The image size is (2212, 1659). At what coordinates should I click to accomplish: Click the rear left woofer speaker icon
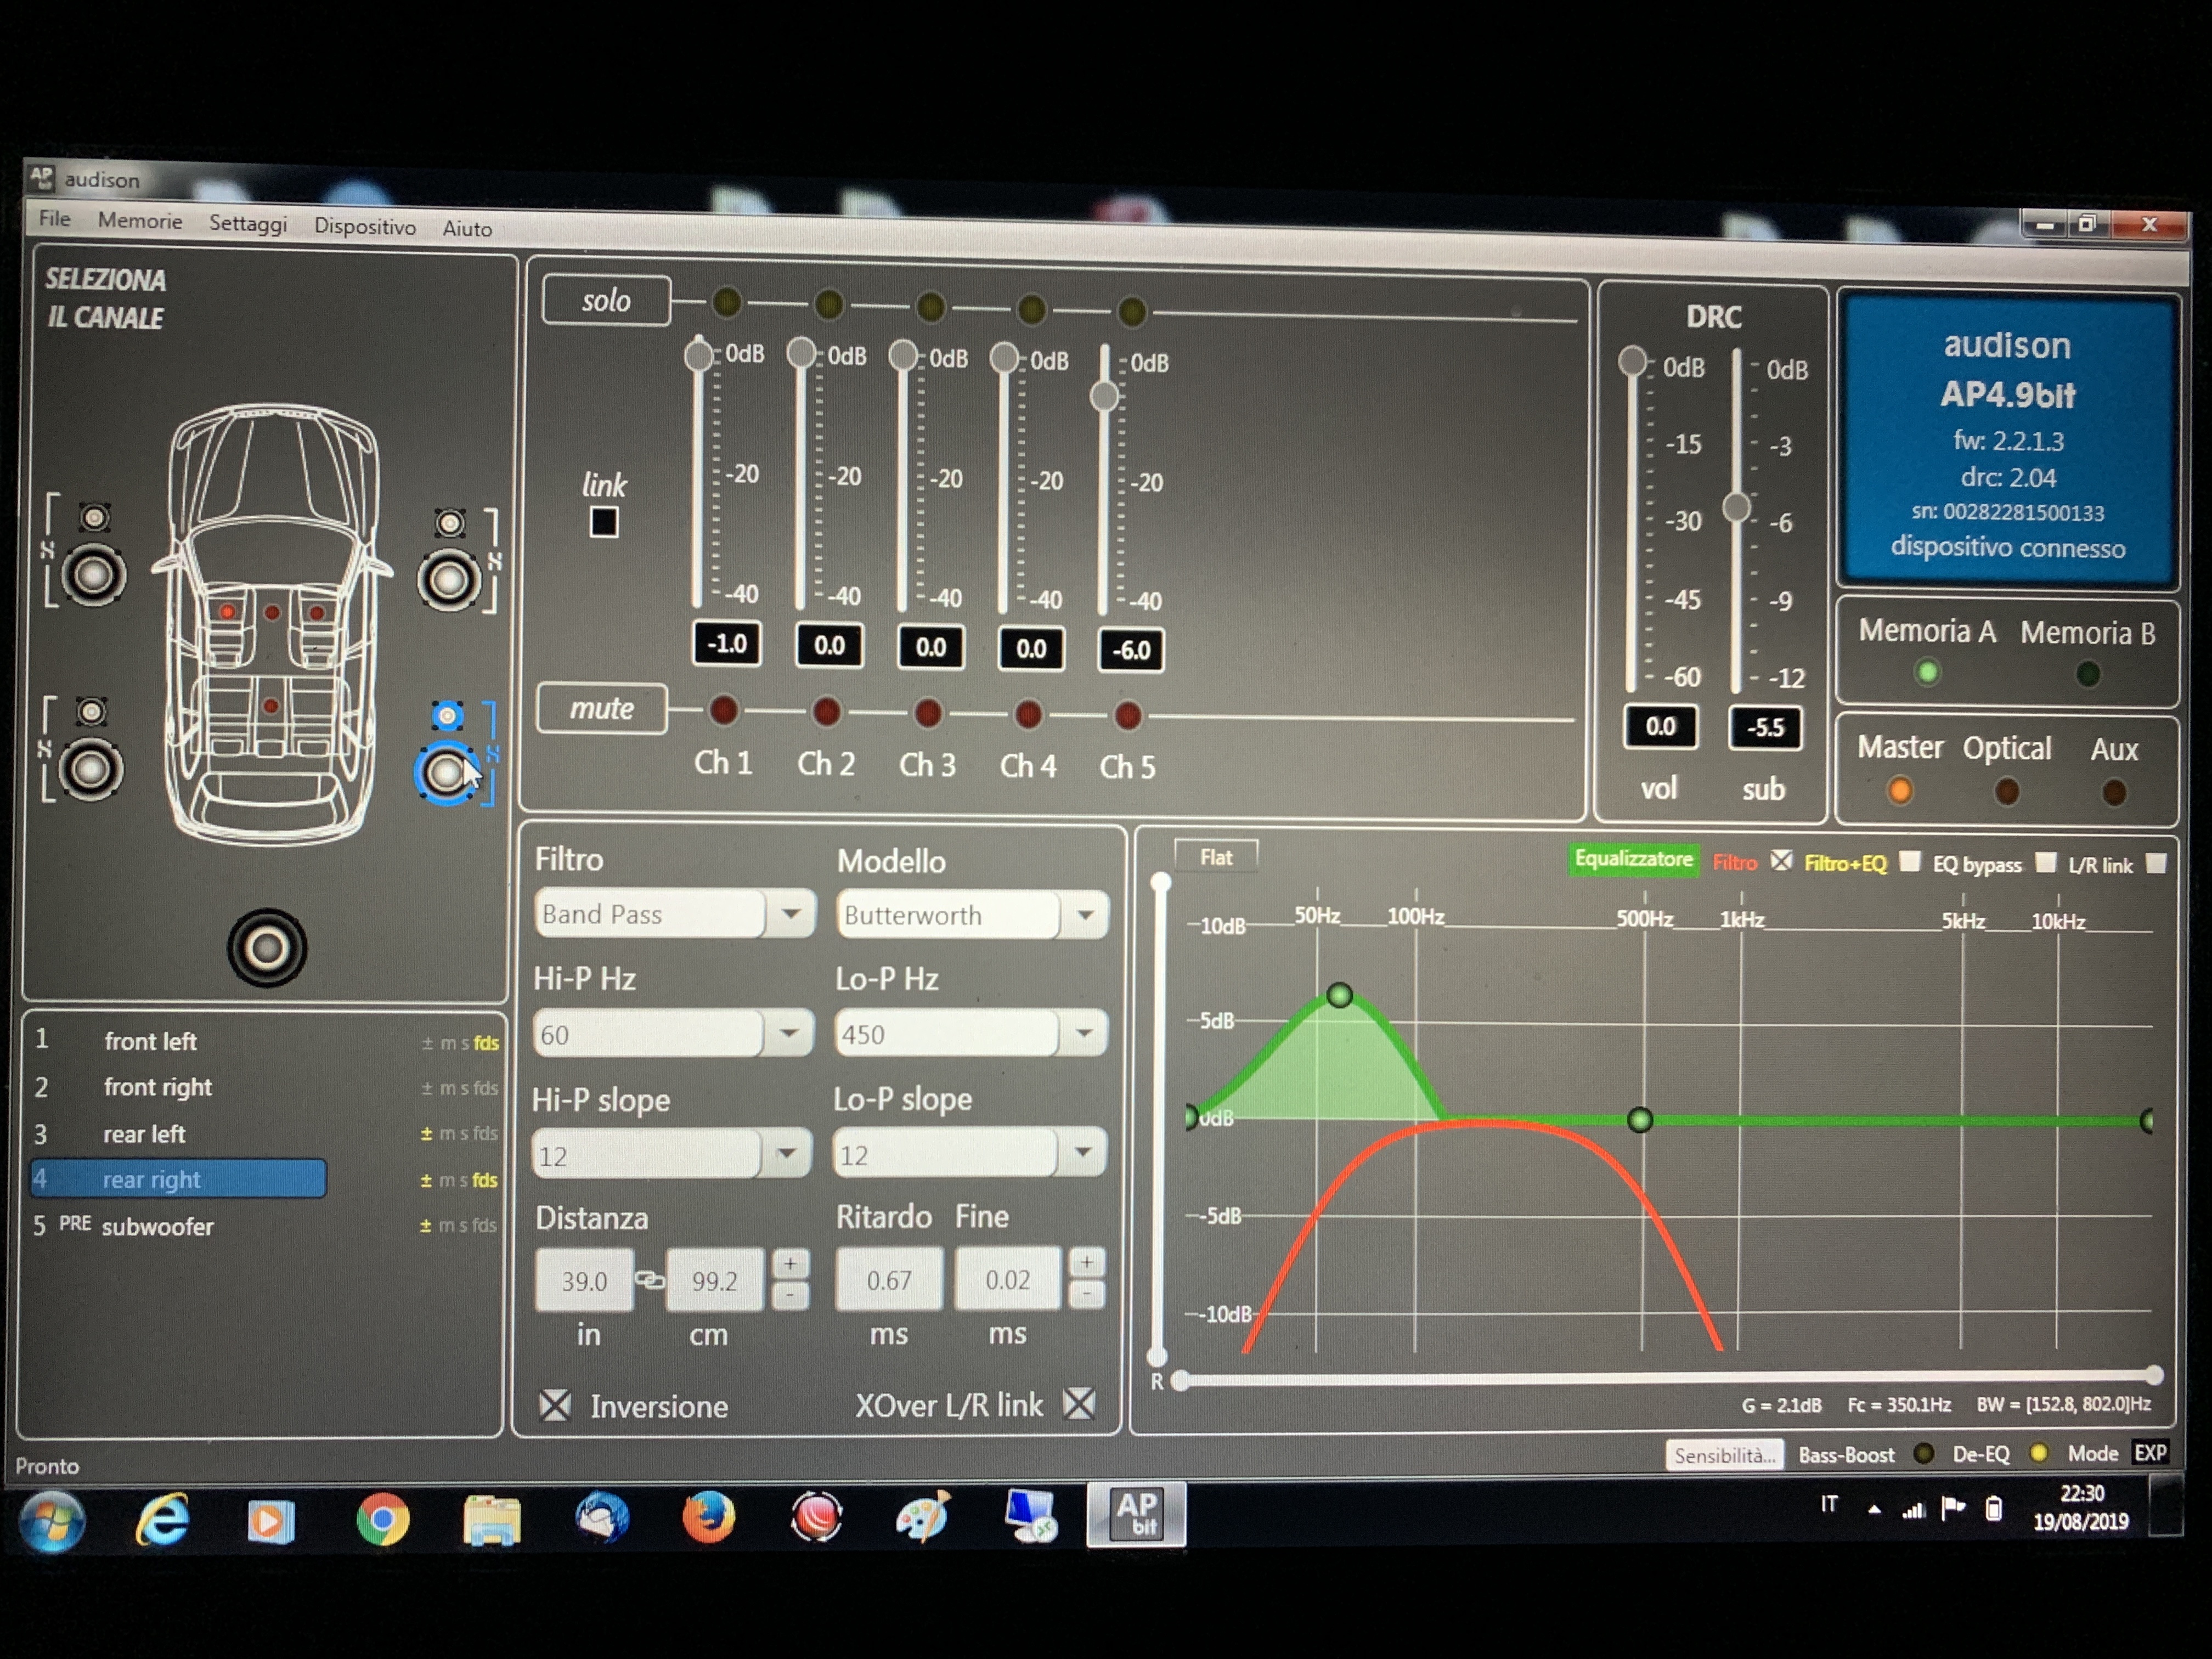pyautogui.click(x=90, y=769)
